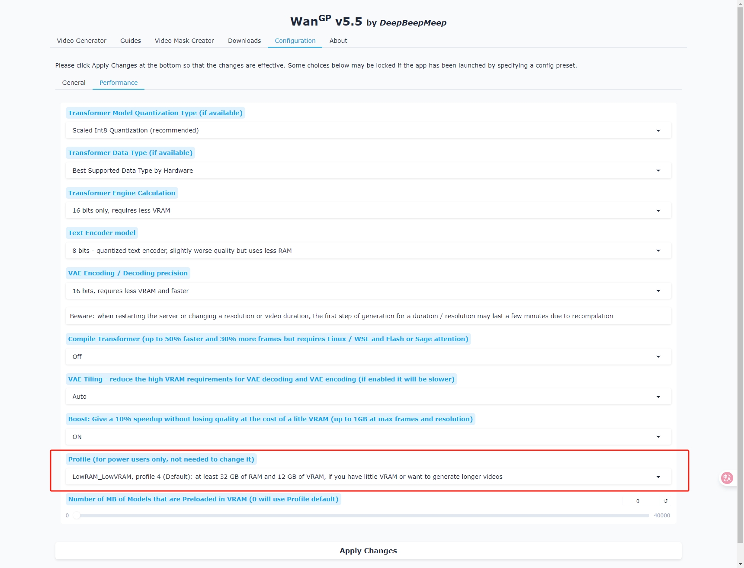This screenshot has width=744, height=568.
Task: Open the Profile dropdown for power users
Action: 368,477
